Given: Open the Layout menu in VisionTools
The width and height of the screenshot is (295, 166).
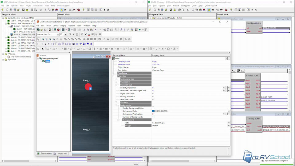Looking at the screenshot, I should pos(56,26).
